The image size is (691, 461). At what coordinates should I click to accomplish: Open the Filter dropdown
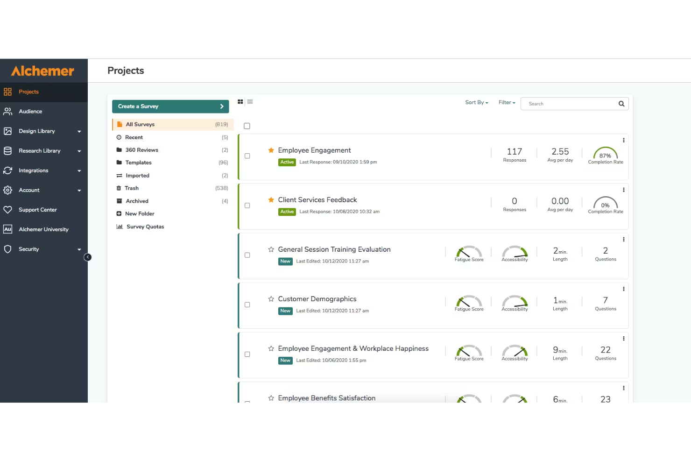pyautogui.click(x=506, y=102)
